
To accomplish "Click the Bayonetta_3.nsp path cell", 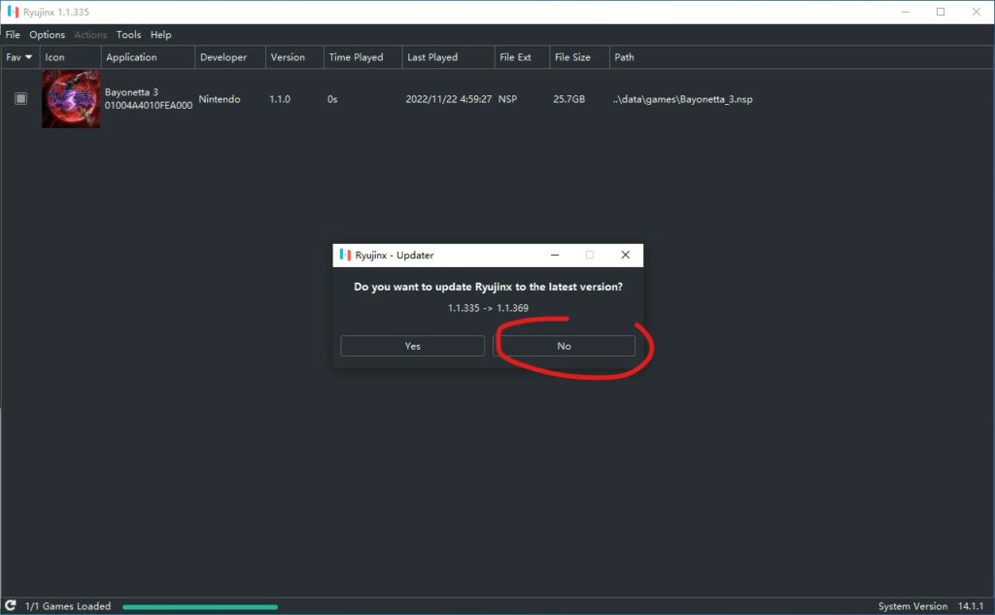I will coord(683,99).
